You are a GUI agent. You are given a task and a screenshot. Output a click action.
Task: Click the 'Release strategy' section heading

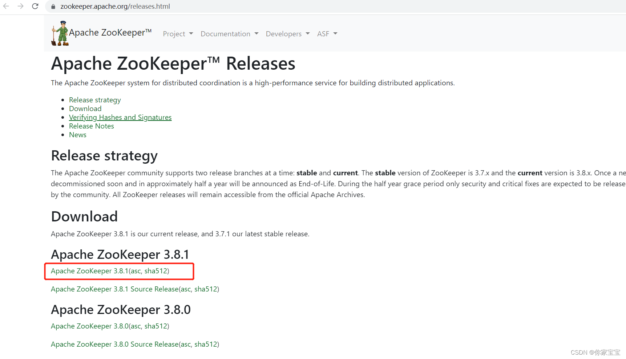click(104, 156)
